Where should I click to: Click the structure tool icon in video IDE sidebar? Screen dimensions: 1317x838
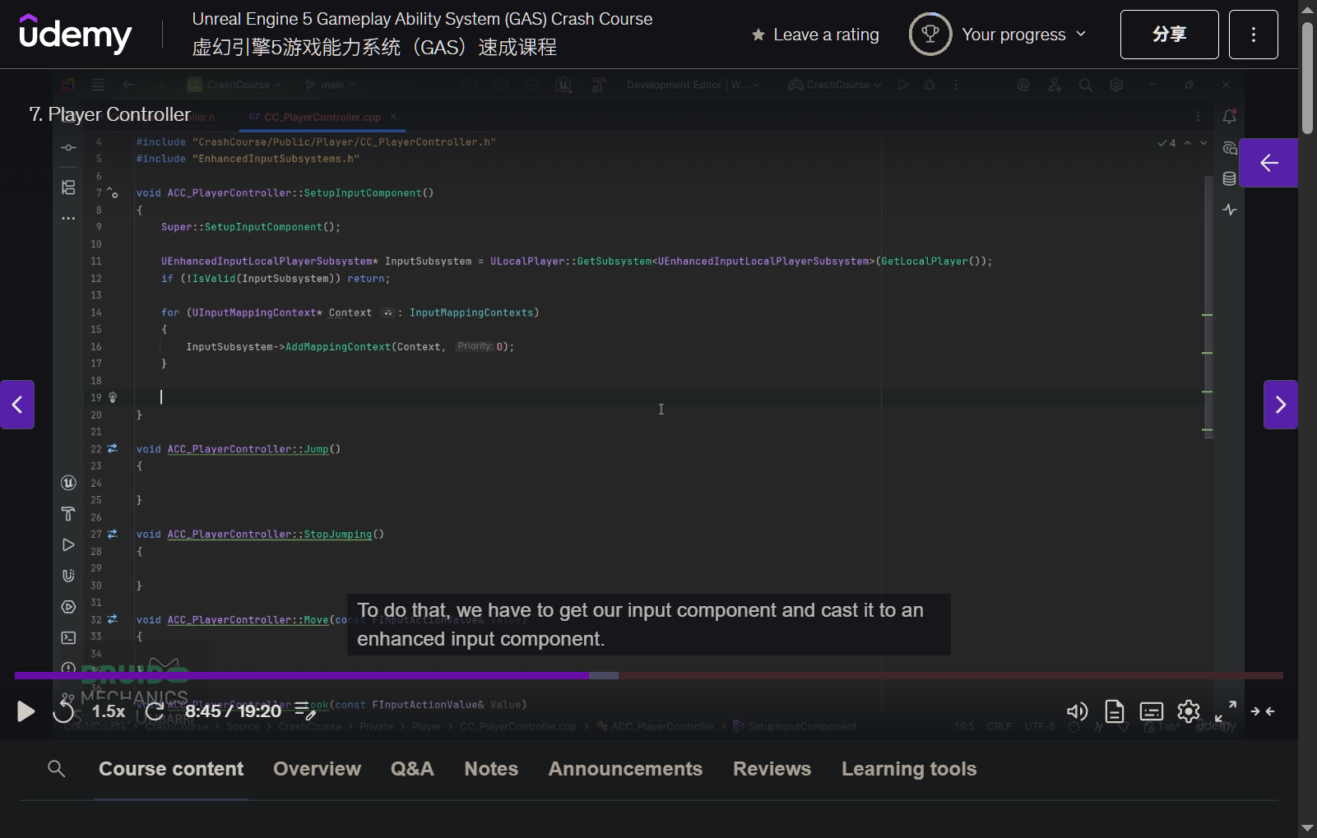pos(69,188)
